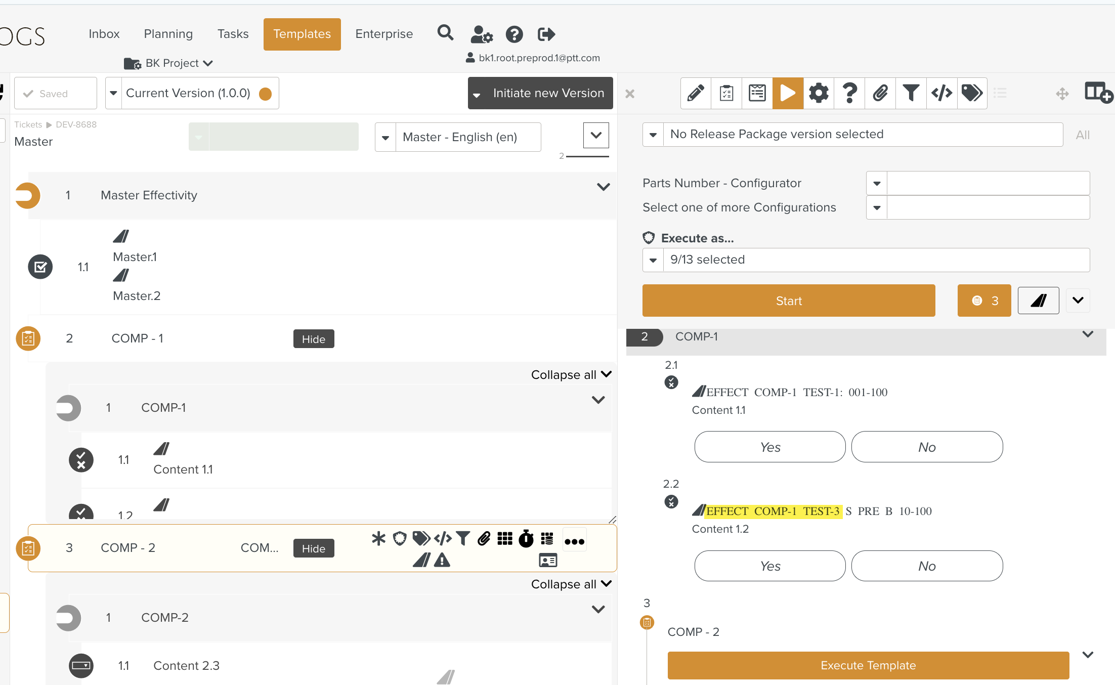The height and width of the screenshot is (685, 1115).
Task: Click the tags icon in right toolbar
Action: [x=972, y=93]
